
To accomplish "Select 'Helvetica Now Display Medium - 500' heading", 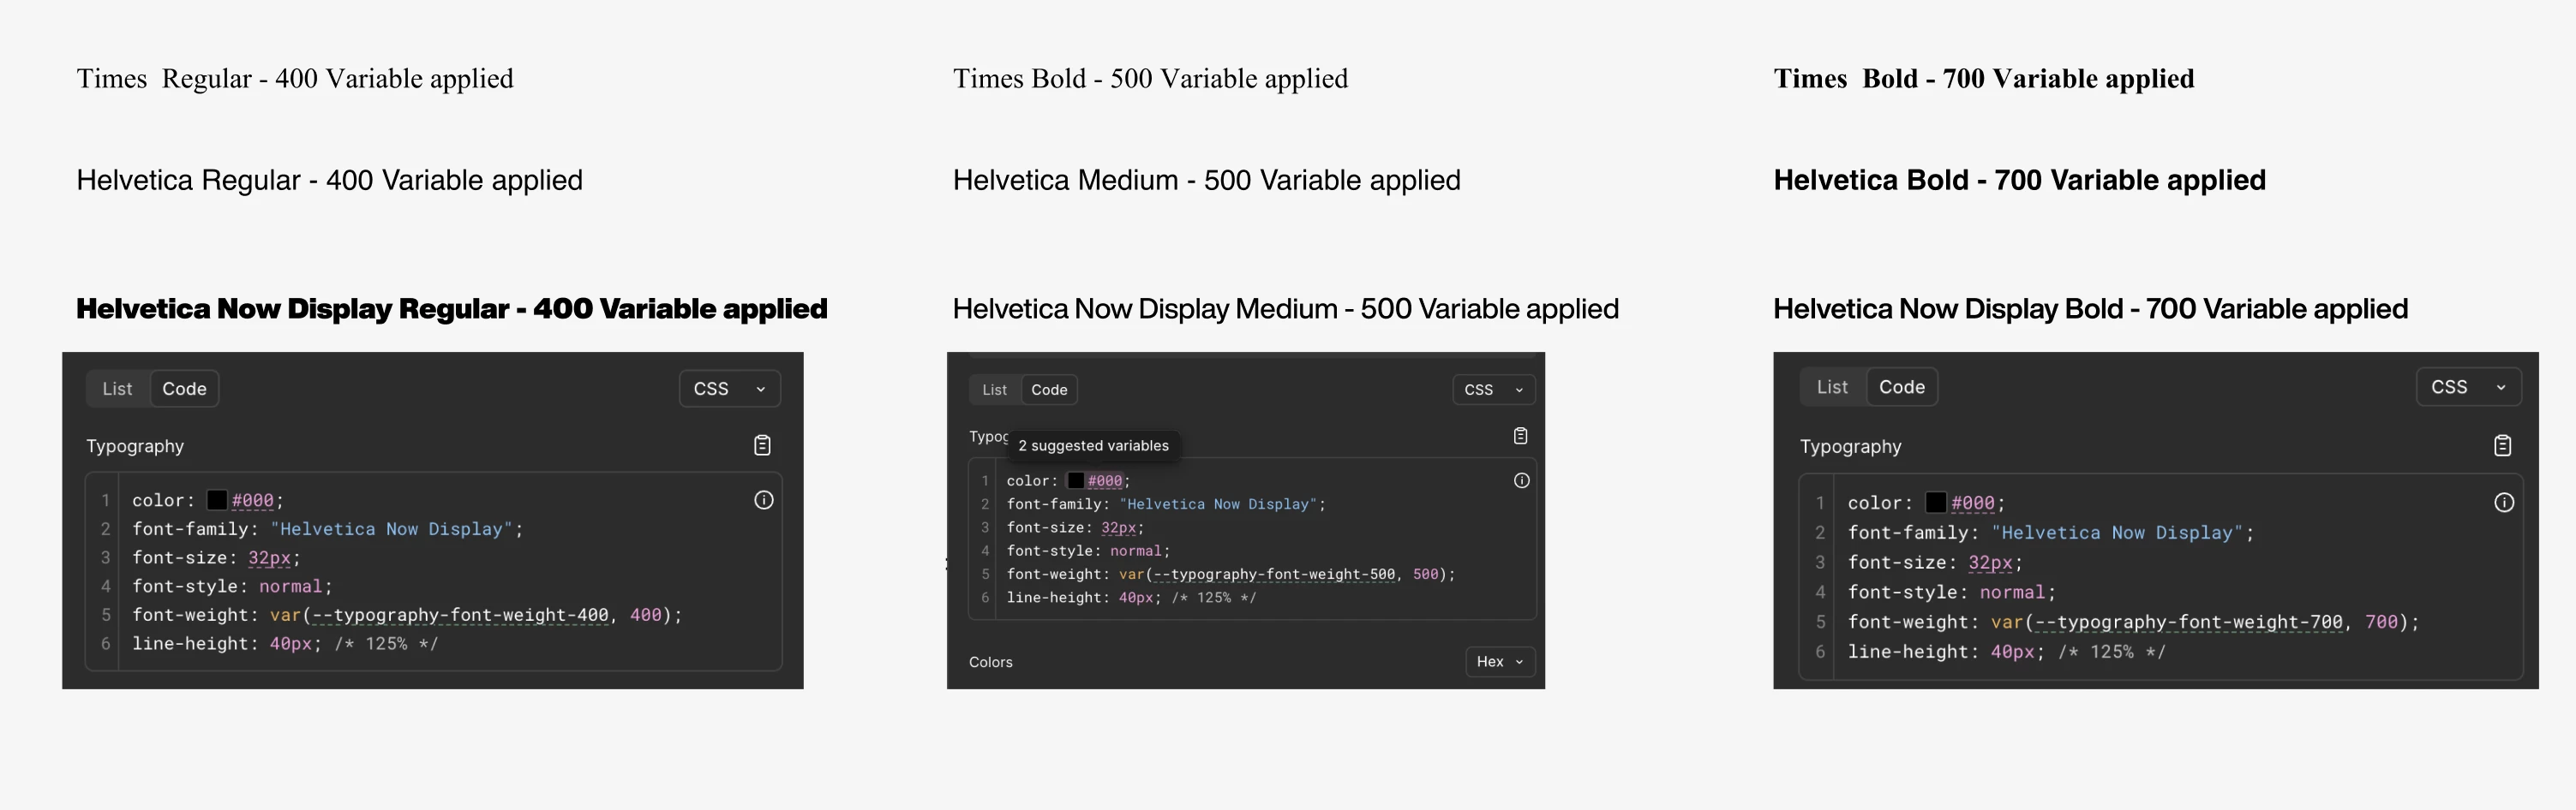I will click(1286, 308).
